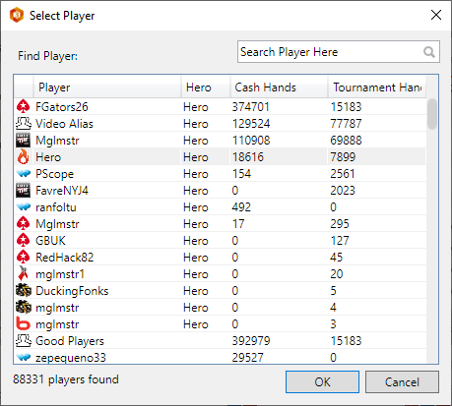Click the alias icon beside Good Players

pos(24,340)
